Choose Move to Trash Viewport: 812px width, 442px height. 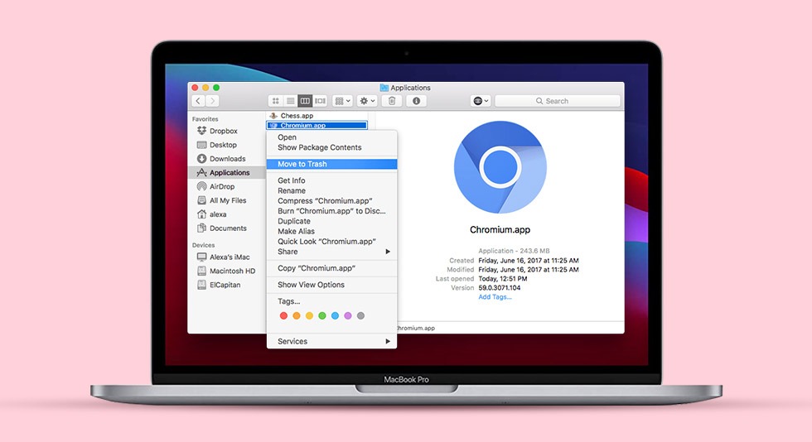click(x=331, y=164)
